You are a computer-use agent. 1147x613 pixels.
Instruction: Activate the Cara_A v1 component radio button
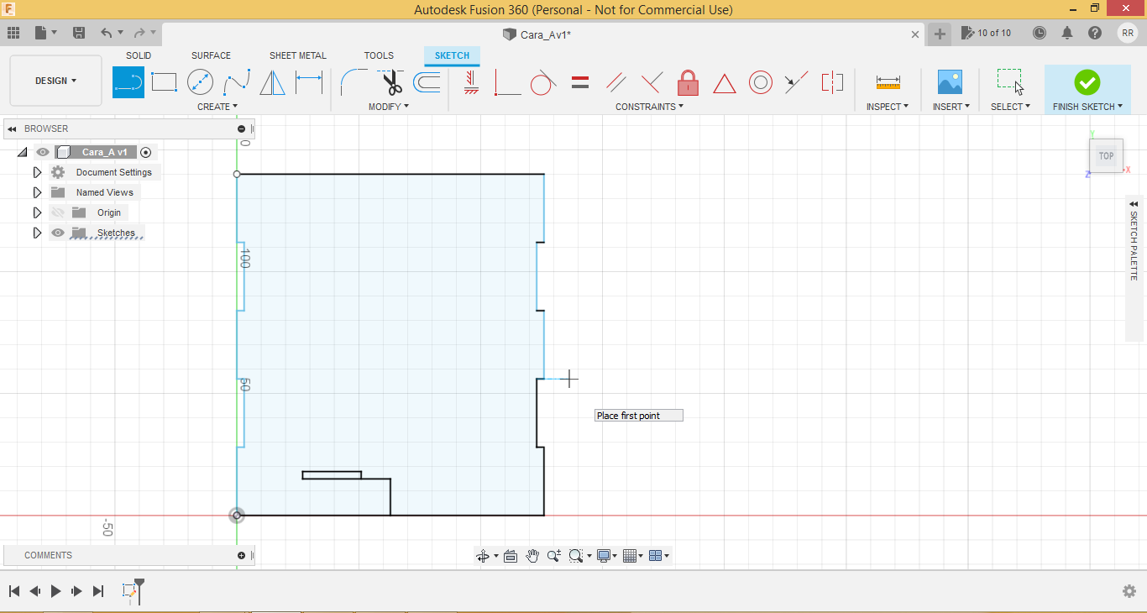point(146,152)
